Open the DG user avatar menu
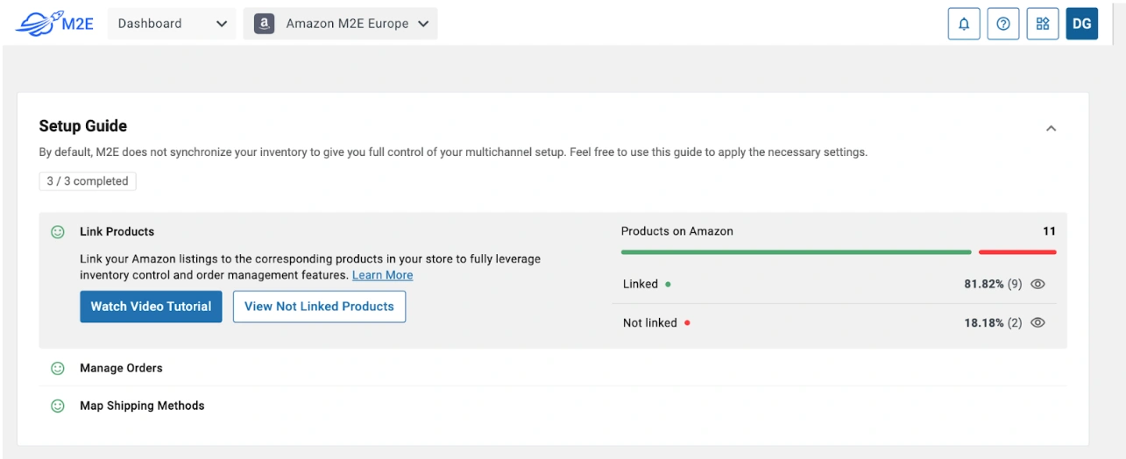 1081,24
